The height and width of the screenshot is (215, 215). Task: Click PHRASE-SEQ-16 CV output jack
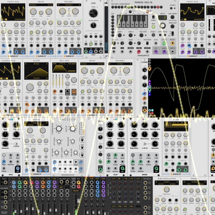156,52
